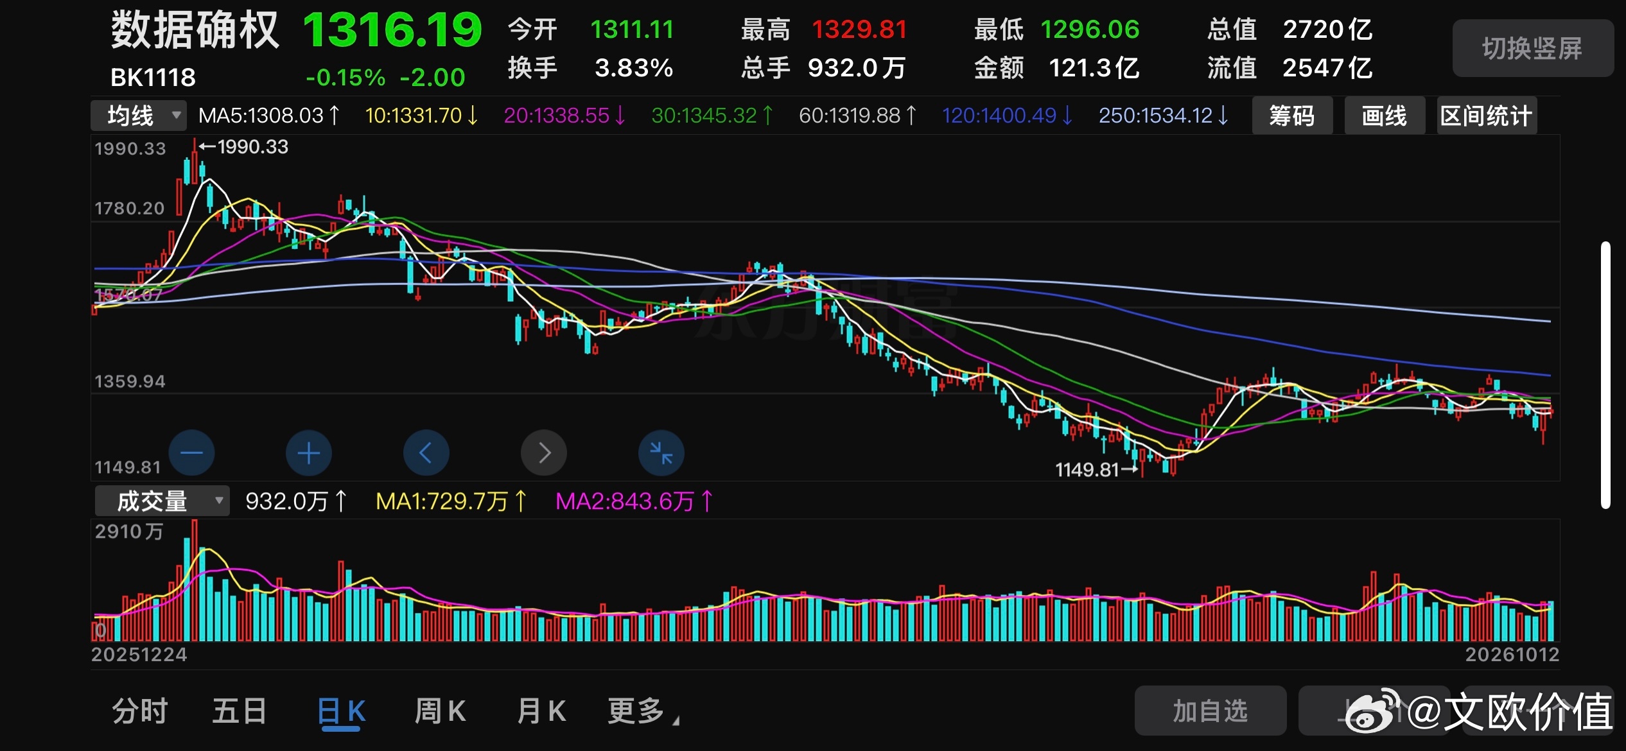The image size is (1626, 751).
Task: Click the volume MA1:729.7万 label
Action: [451, 501]
